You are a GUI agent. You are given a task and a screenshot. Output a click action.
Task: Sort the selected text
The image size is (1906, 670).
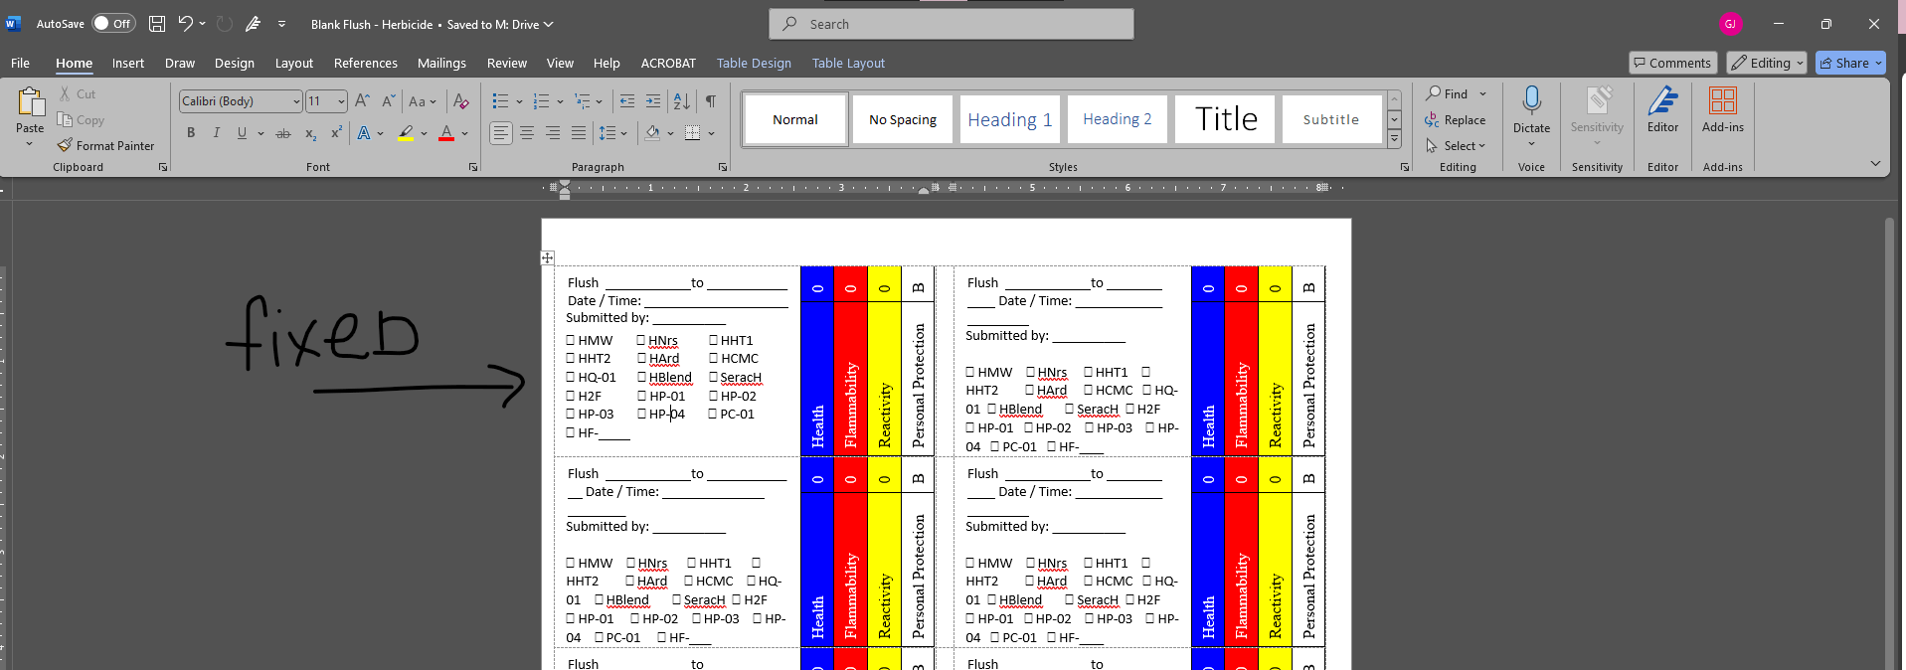tap(681, 100)
